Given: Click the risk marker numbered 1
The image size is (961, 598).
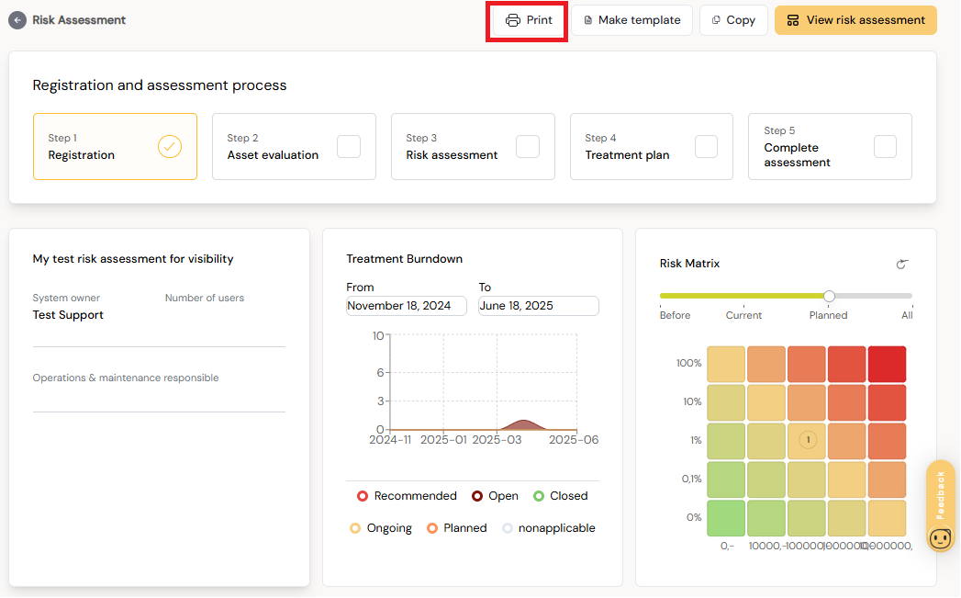Looking at the screenshot, I should [808, 440].
